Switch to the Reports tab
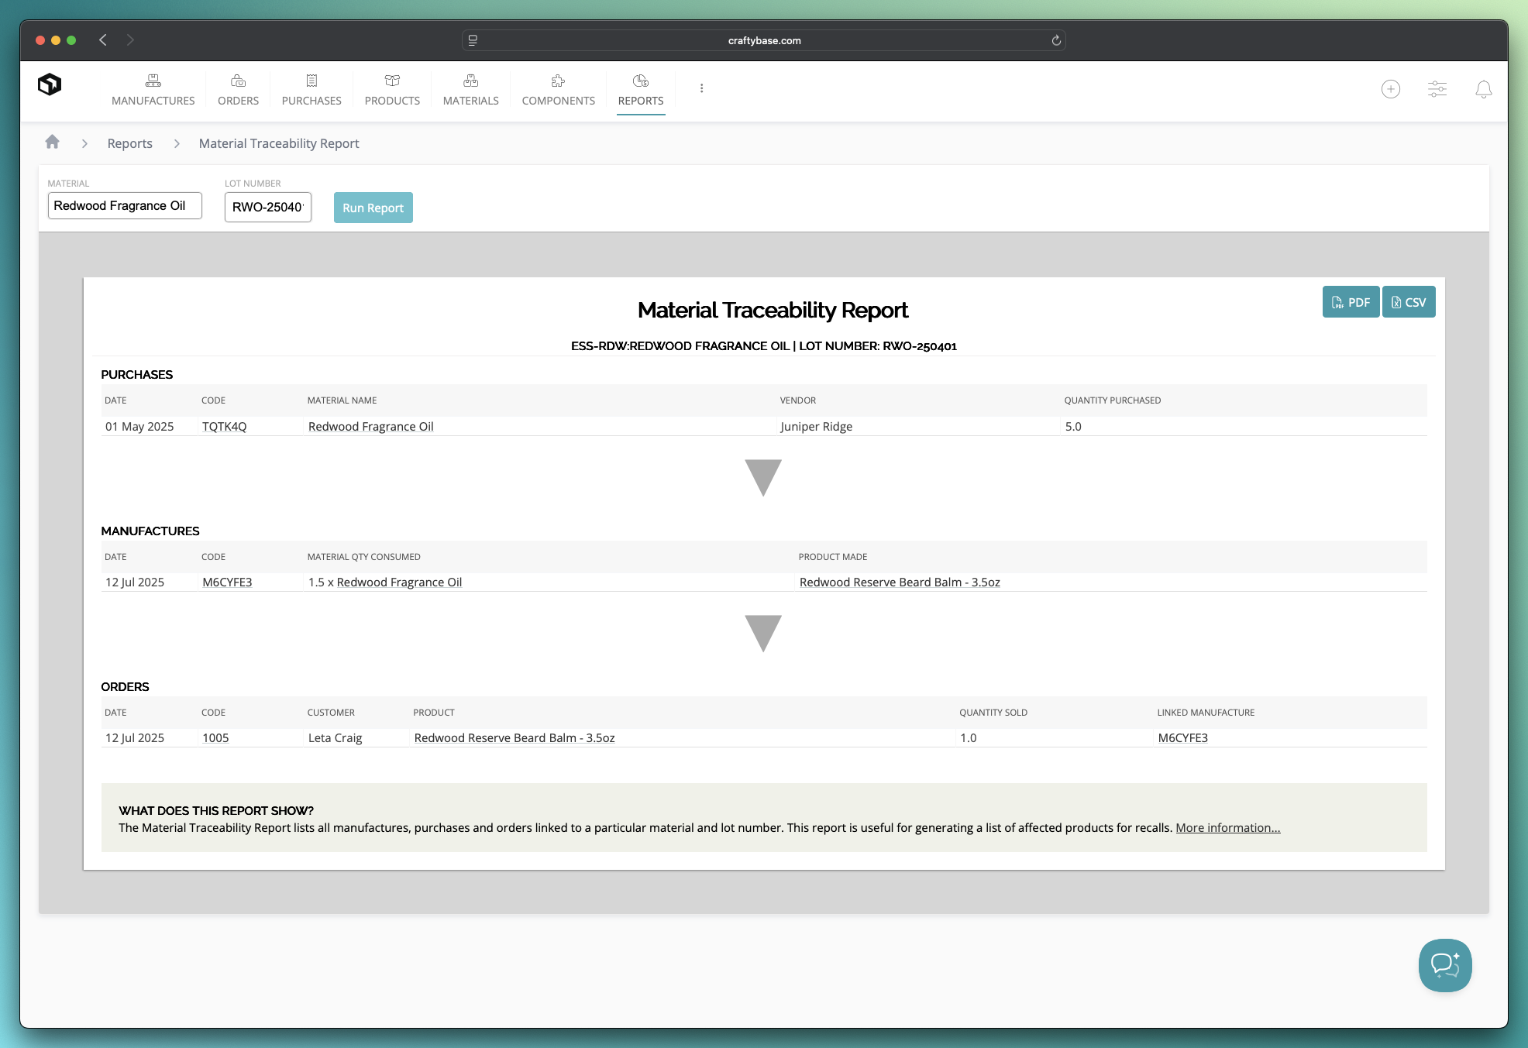 [640, 90]
